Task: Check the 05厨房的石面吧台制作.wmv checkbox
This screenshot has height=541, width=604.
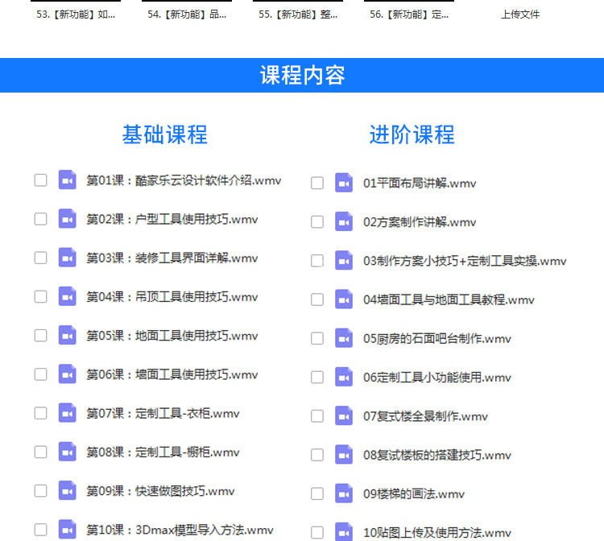Action: pyautogui.click(x=317, y=338)
